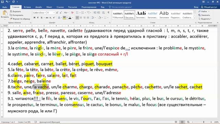Click decrease indent button
220x124 pixels.
[95, 13]
